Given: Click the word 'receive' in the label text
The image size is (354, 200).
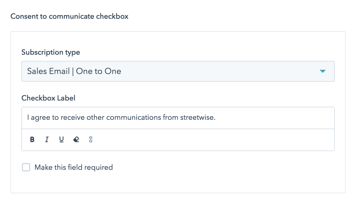Looking at the screenshot, I should coord(73,118).
